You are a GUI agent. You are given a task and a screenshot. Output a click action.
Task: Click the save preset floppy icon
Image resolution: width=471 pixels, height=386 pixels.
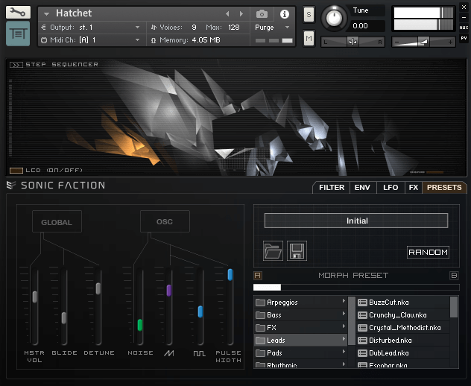click(x=297, y=251)
